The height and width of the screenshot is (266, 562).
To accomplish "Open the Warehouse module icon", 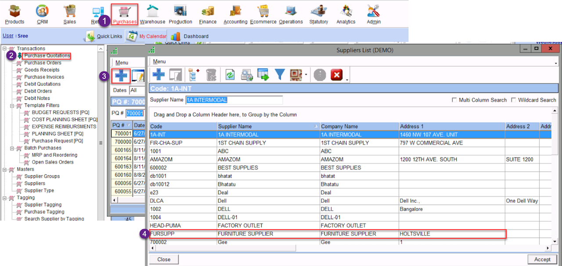I will [x=152, y=11].
